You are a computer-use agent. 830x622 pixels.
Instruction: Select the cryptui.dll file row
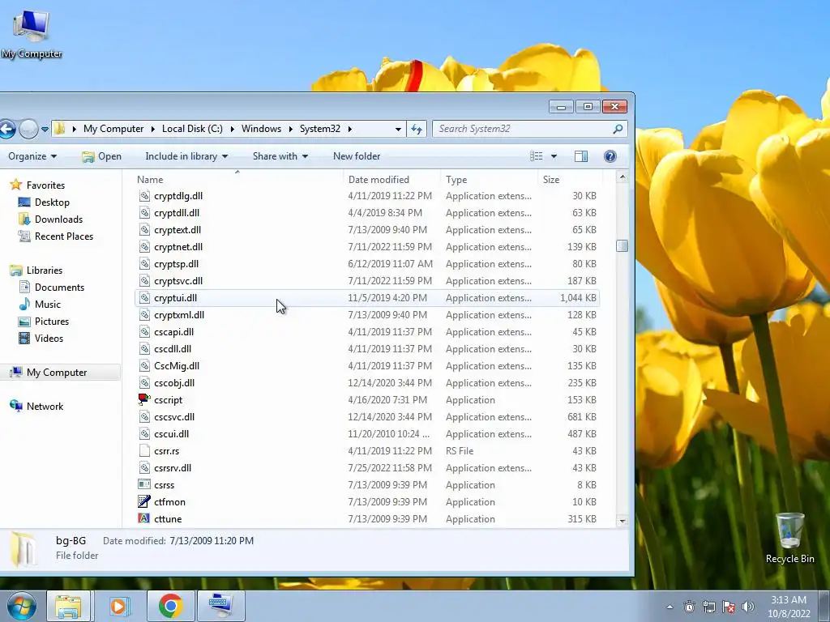click(x=367, y=298)
